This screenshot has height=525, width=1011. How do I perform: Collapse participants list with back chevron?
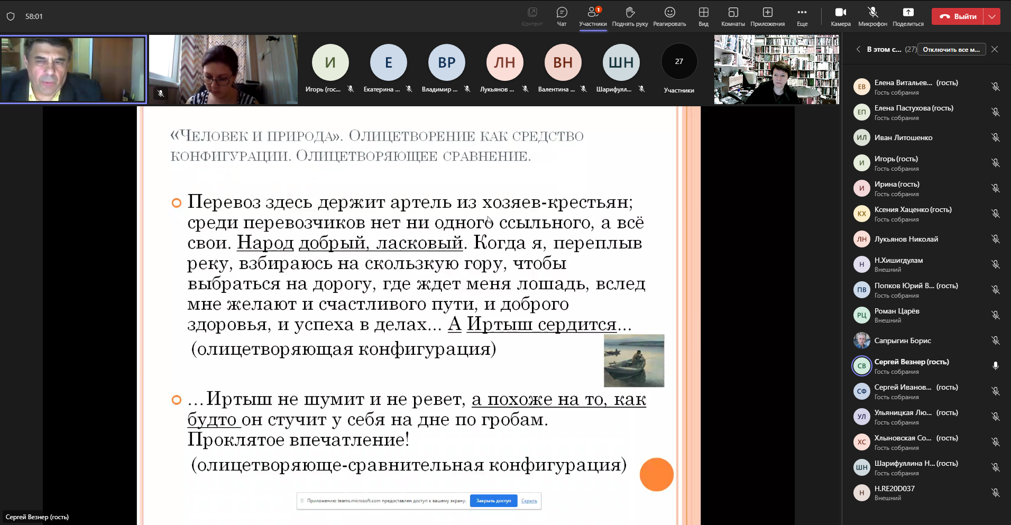coord(858,49)
